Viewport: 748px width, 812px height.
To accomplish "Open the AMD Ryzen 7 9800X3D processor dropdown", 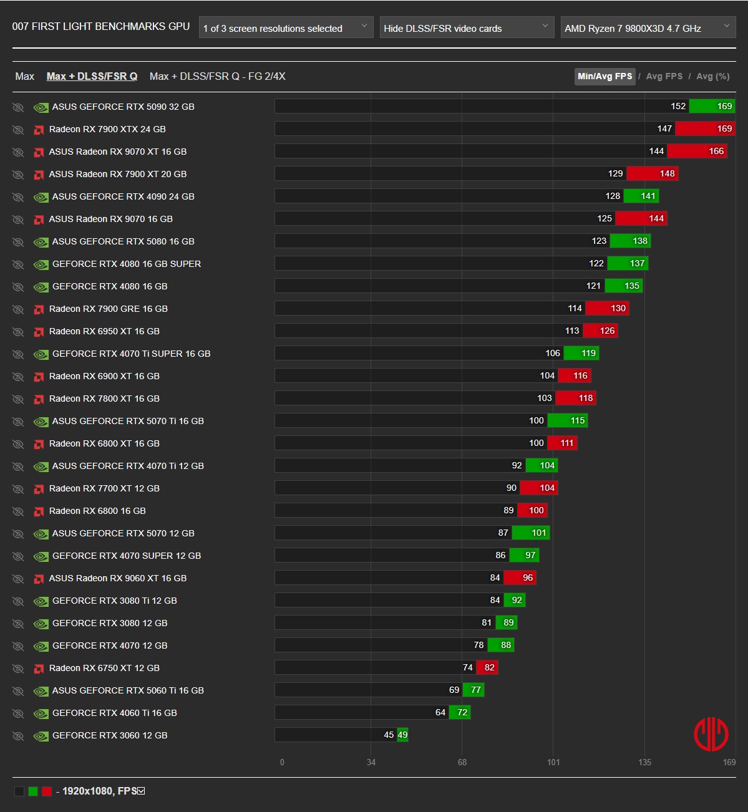I will tap(648, 27).
